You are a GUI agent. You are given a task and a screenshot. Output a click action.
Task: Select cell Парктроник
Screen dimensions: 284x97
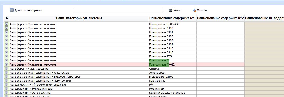[173, 81]
